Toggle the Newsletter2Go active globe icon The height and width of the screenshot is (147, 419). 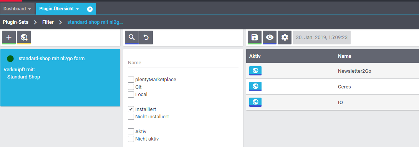255,71
